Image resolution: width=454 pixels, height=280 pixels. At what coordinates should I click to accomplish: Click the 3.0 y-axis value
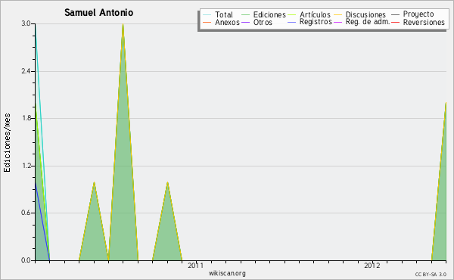point(26,23)
